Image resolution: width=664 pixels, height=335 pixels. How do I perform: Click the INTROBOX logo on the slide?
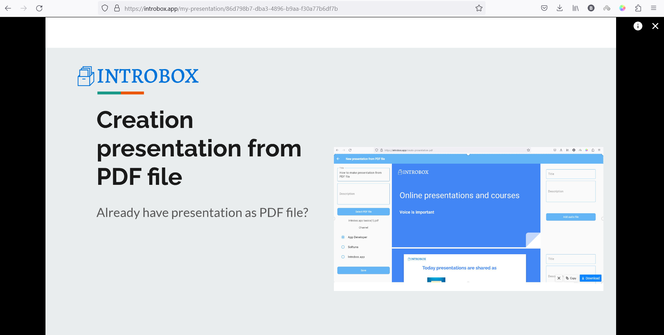138,76
